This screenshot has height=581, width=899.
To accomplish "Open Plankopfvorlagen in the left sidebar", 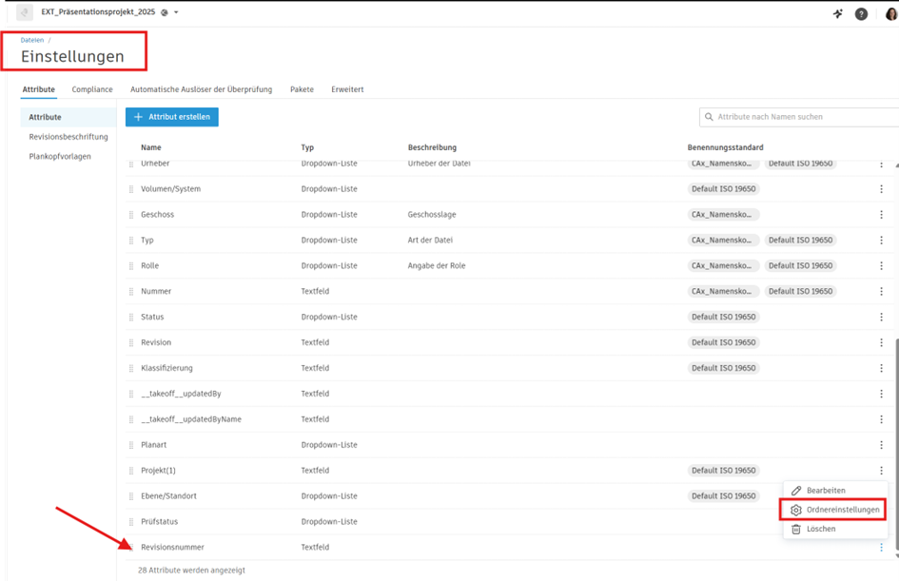I will click(x=60, y=156).
